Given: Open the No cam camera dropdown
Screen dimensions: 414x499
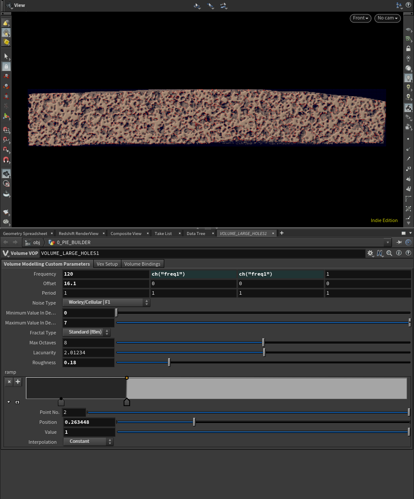Looking at the screenshot, I should (x=387, y=18).
